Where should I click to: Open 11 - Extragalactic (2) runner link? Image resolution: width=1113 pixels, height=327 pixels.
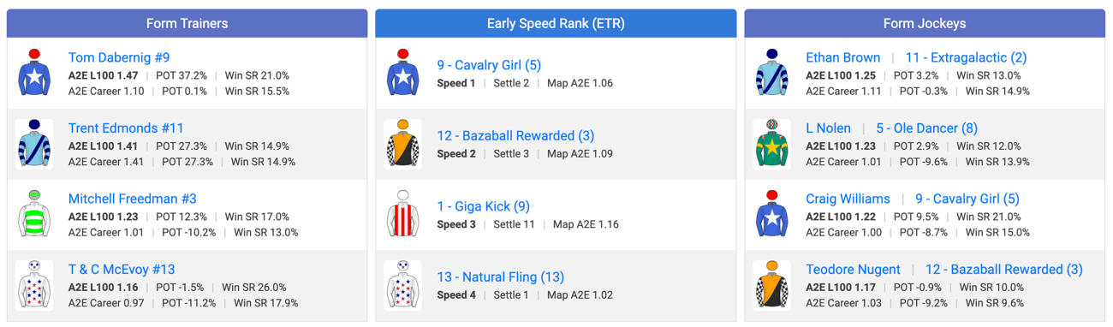click(966, 57)
